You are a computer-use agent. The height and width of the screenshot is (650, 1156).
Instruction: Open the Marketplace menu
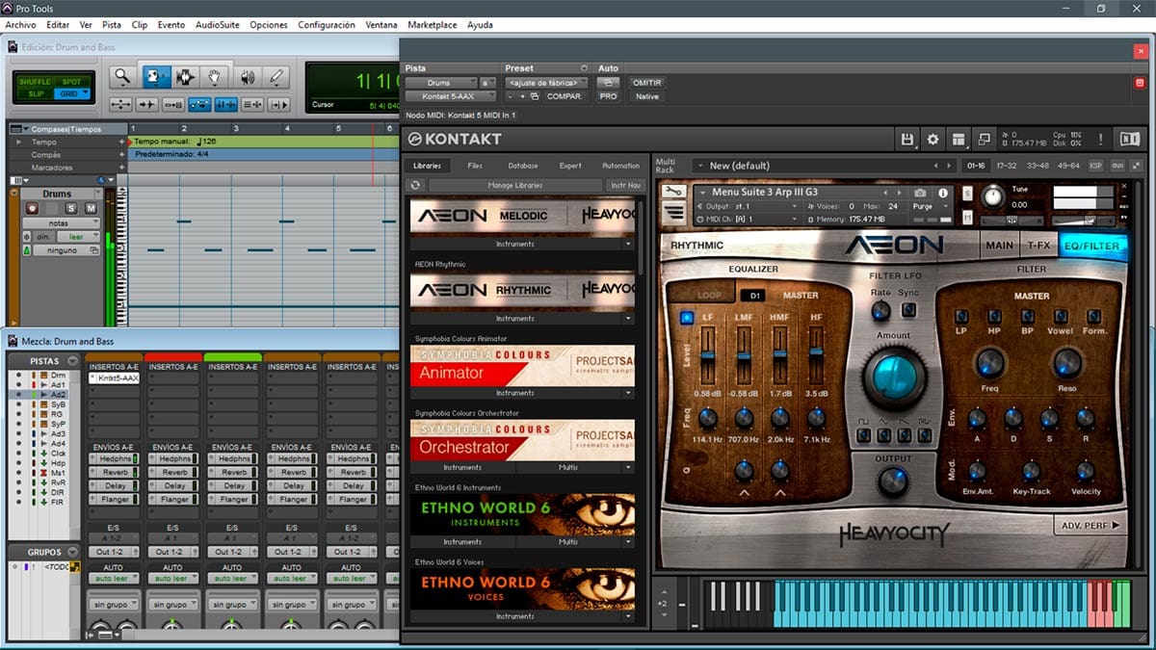(x=433, y=25)
